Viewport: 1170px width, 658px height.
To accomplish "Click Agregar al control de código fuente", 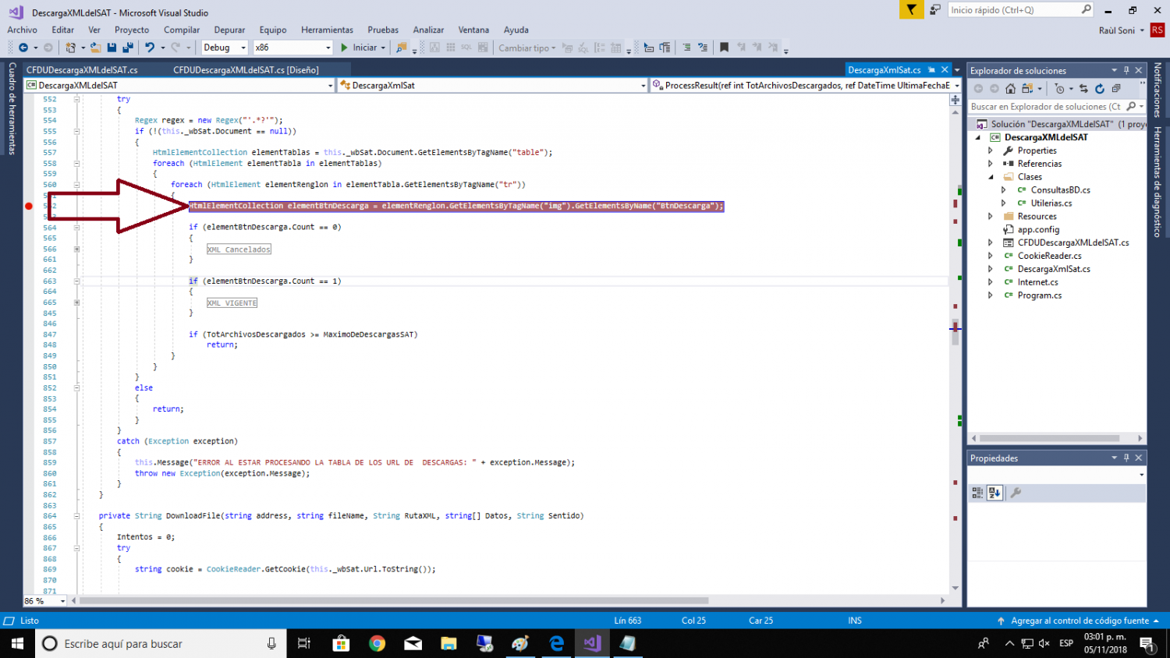I will click(1080, 621).
